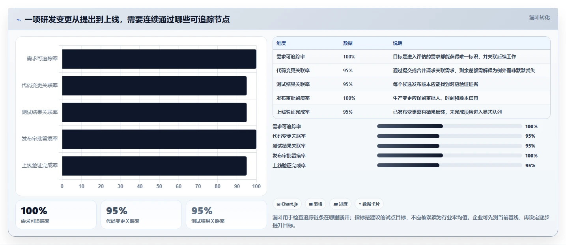Click the 发布审批留痕率 chart bar
The image size is (566, 245).
(159, 139)
